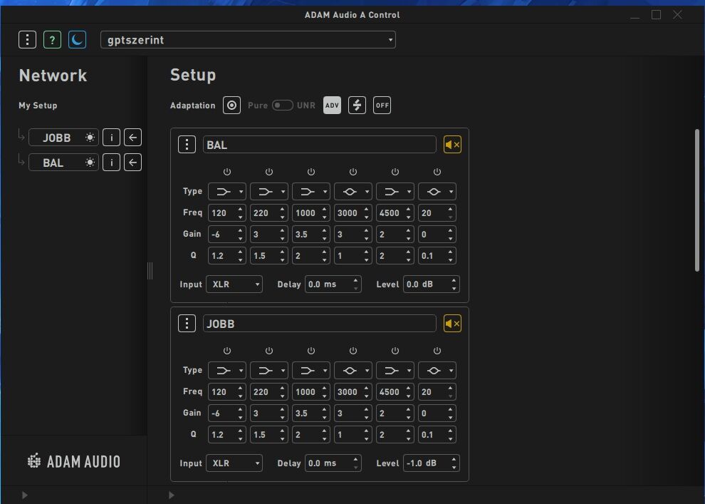Unmute the JOBB speaker
The image size is (705, 504).
(452, 323)
